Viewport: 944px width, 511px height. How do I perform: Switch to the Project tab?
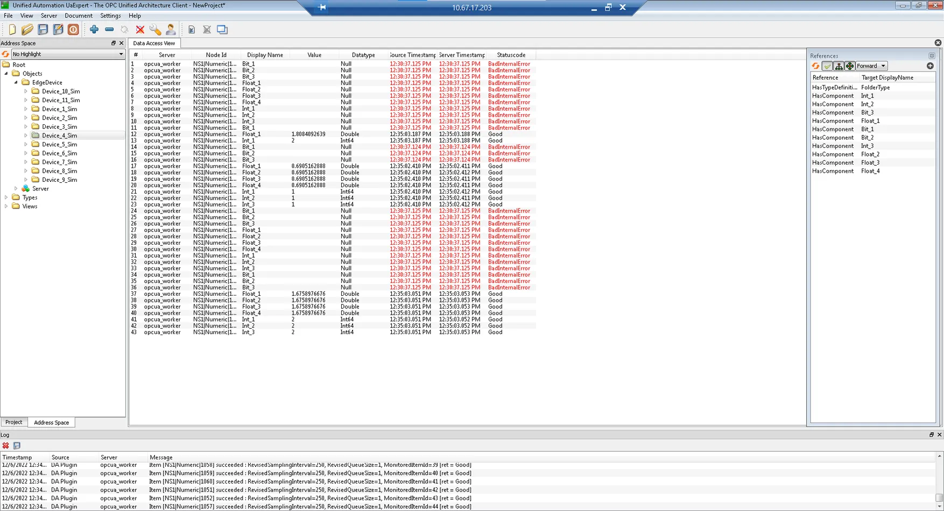click(13, 422)
